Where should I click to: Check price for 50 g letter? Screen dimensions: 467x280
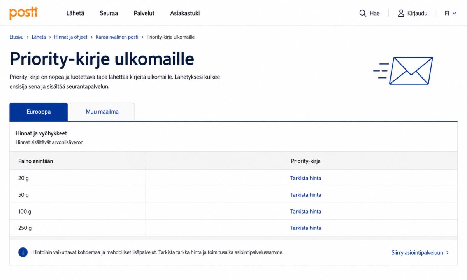pos(305,195)
